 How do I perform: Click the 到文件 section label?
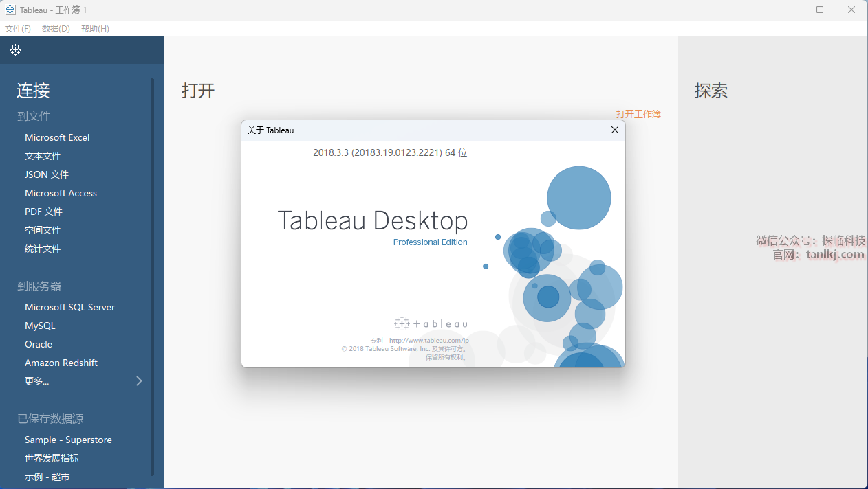pyautogui.click(x=34, y=116)
